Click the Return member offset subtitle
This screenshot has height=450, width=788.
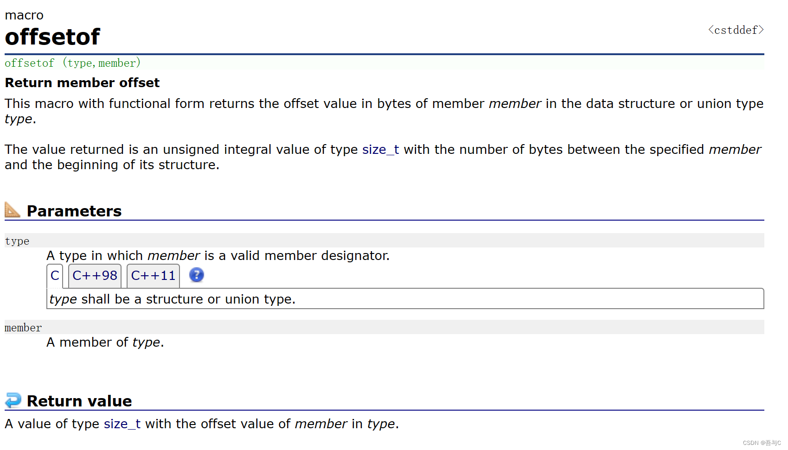coord(82,83)
